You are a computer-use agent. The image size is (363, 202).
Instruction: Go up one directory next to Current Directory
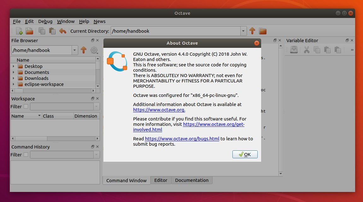coord(252,31)
